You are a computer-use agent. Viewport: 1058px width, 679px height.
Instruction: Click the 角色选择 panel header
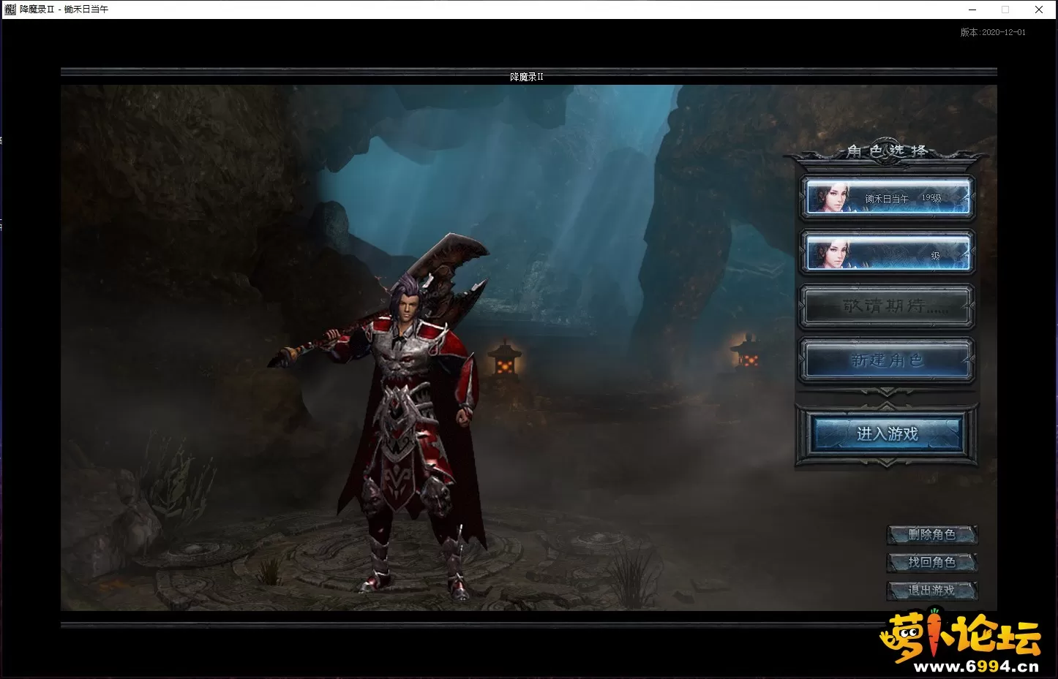(887, 151)
